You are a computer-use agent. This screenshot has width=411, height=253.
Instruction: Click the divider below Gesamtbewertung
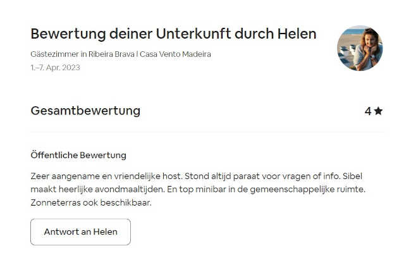207,132
